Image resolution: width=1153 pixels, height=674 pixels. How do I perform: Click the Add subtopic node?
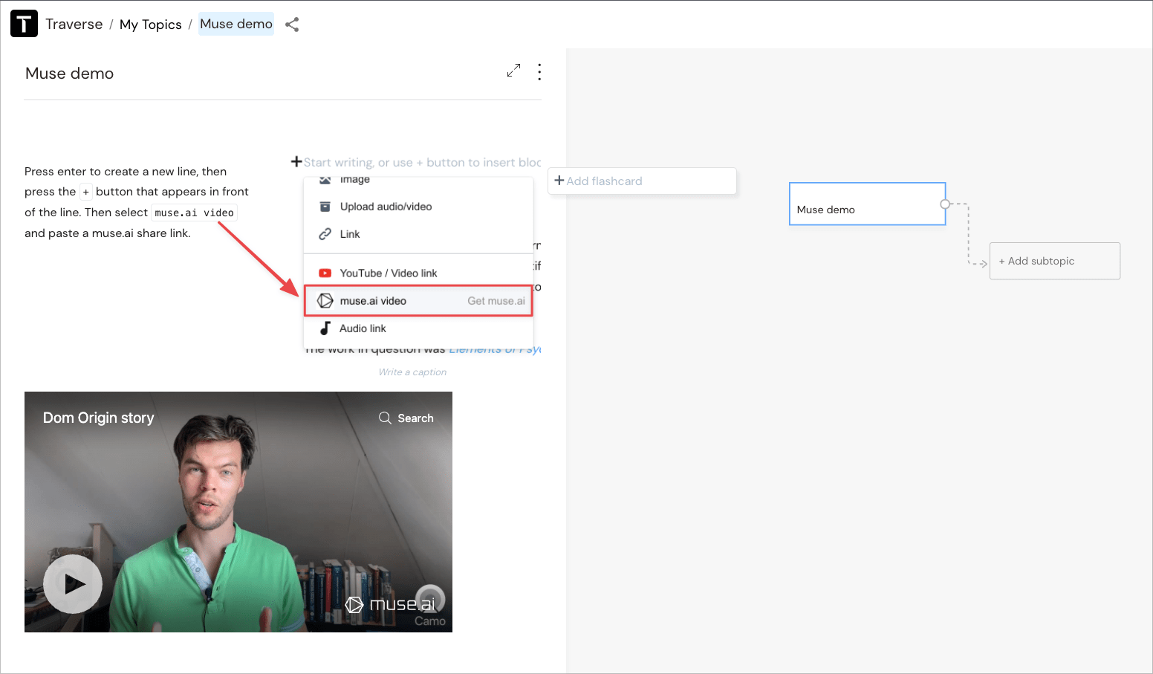(1054, 261)
